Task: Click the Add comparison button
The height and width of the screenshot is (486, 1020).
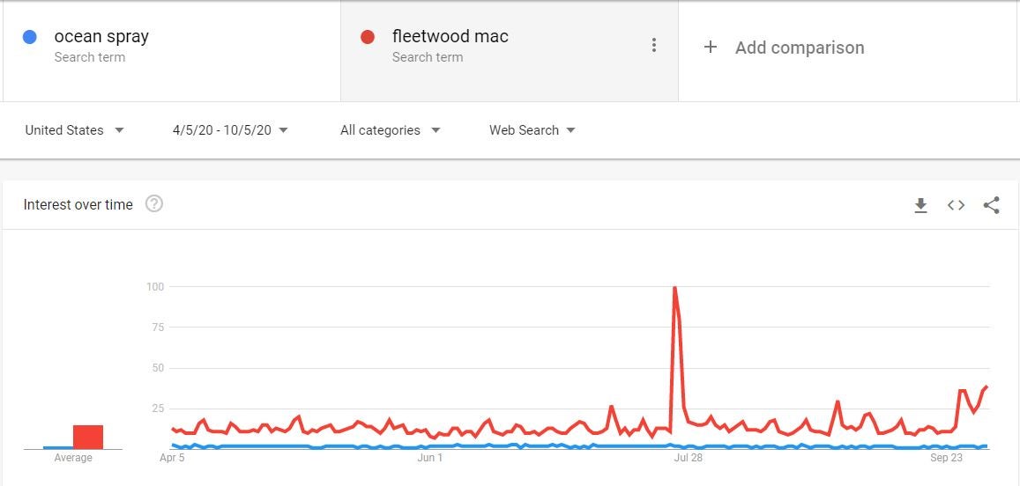Action: click(784, 48)
